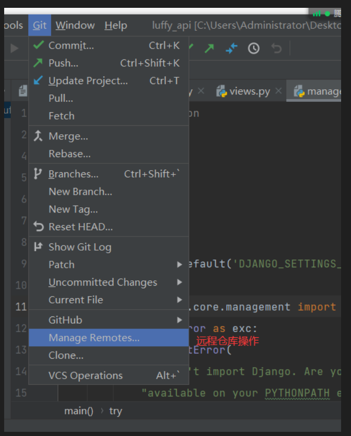Select Commit... with green checkmark

tap(71, 45)
